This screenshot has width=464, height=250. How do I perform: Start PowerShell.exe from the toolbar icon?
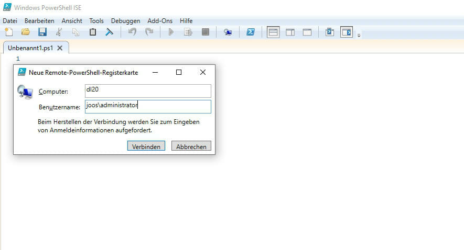pos(250,32)
